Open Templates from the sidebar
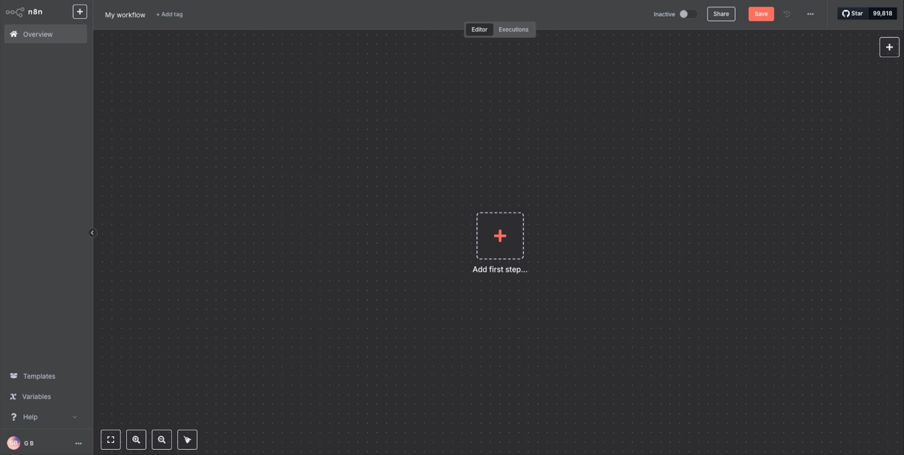Viewport: 904px width, 455px height. [x=39, y=376]
